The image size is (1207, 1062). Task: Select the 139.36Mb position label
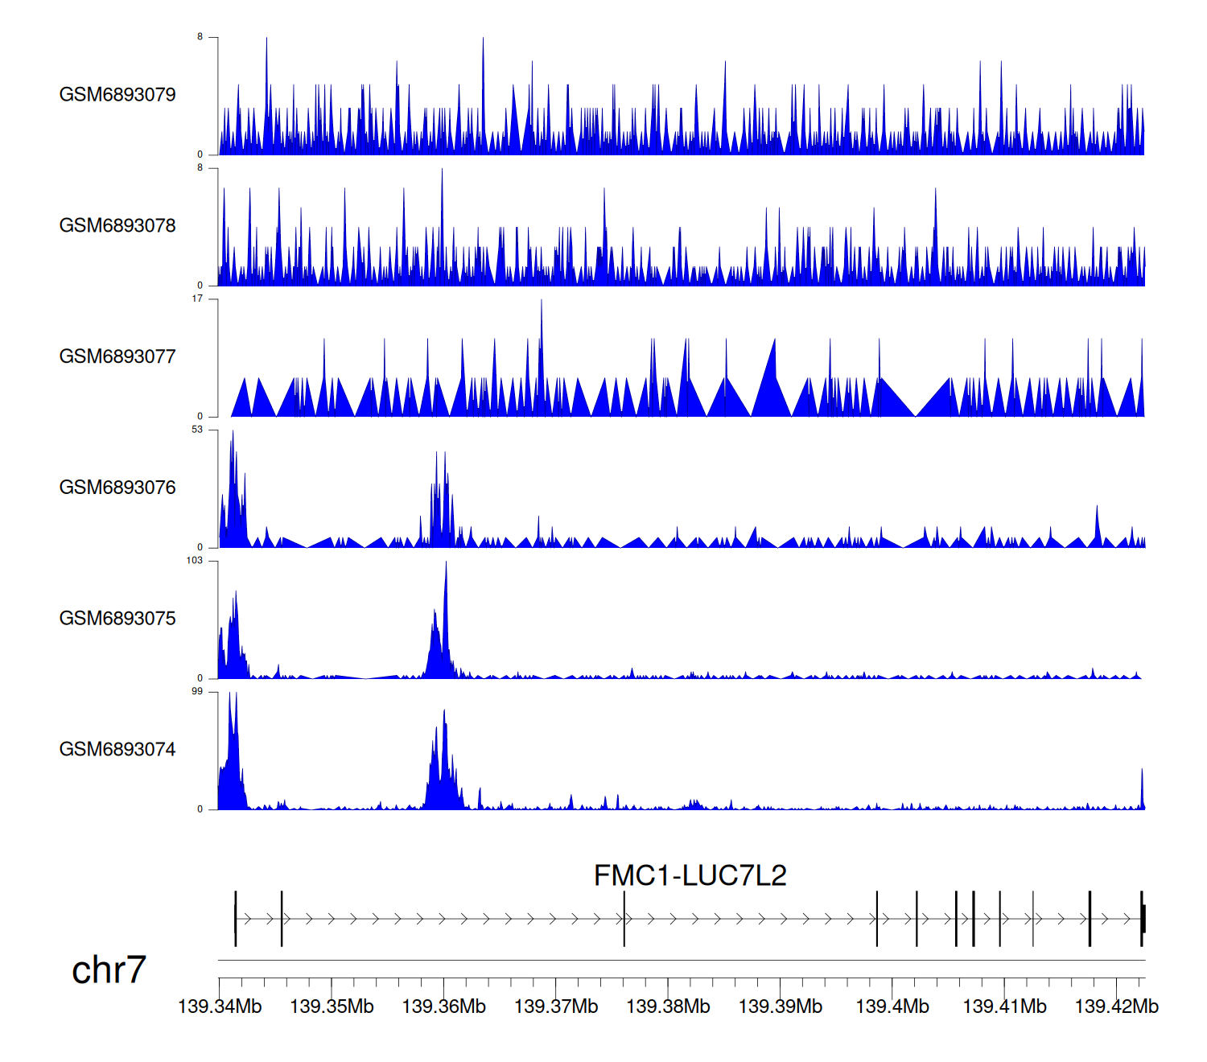point(443,1006)
